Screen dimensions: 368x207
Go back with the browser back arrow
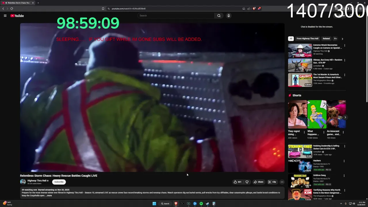pos(3,9)
